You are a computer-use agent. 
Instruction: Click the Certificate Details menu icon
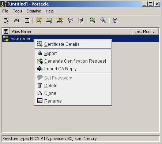pyautogui.click(x=39, y=44)
